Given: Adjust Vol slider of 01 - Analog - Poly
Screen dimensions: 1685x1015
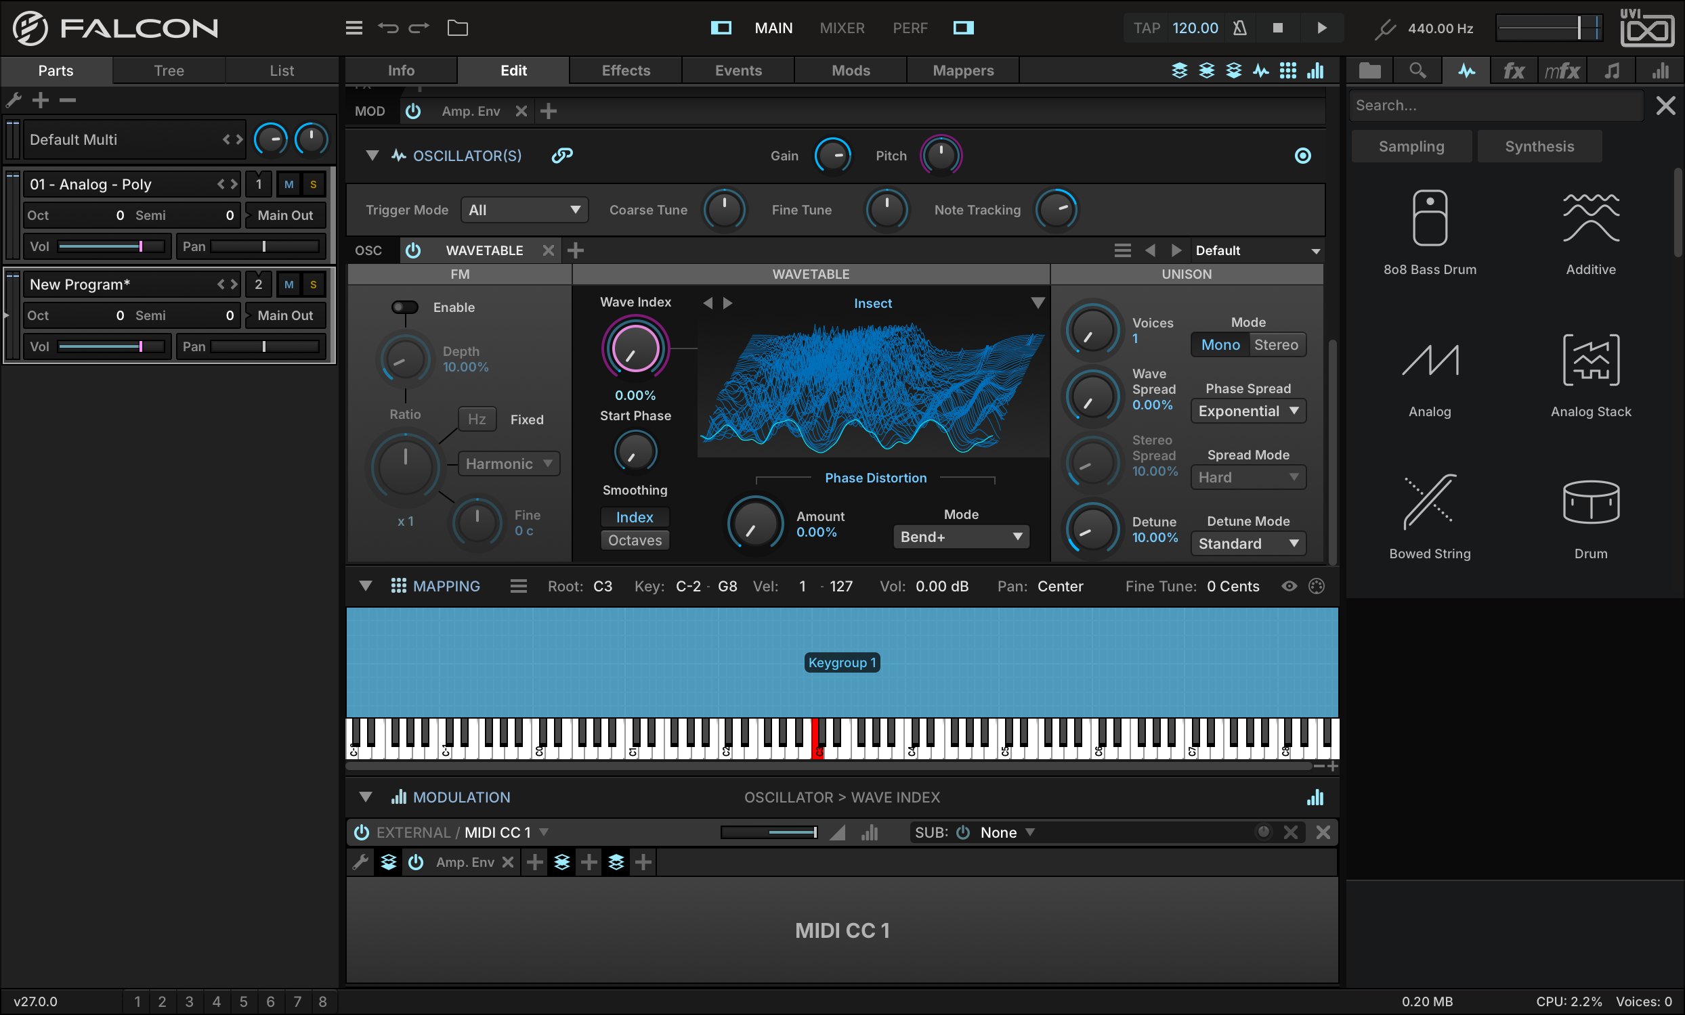Looking at the screenshot, I should pos(112,246).
